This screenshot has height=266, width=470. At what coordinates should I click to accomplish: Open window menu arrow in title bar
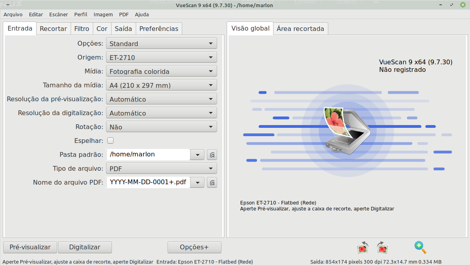8,4
